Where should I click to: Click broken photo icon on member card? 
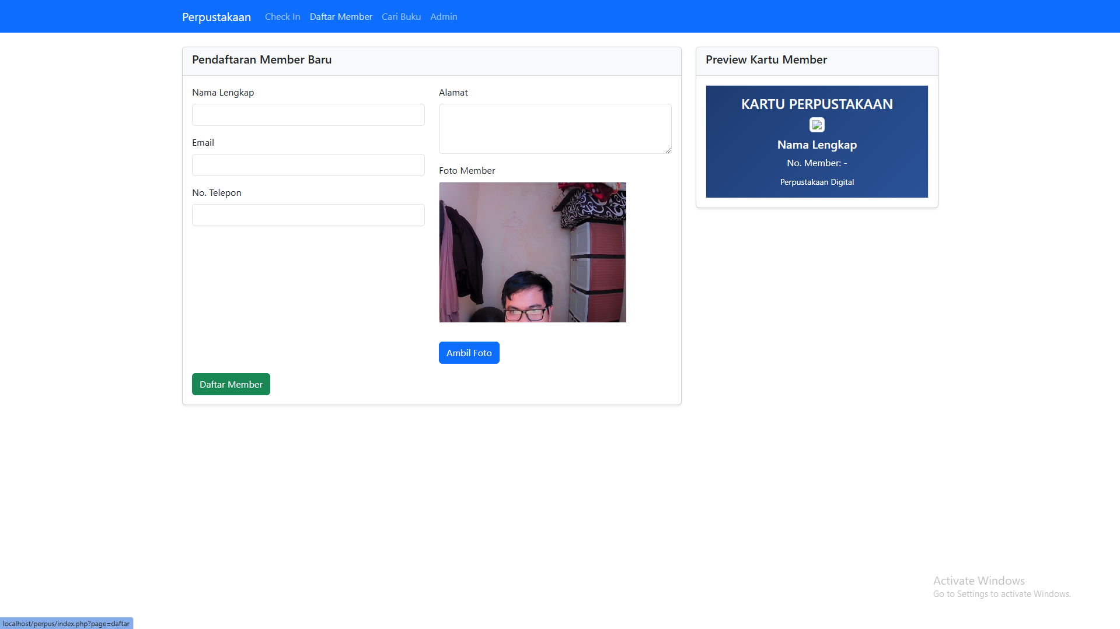coord(817,125)
